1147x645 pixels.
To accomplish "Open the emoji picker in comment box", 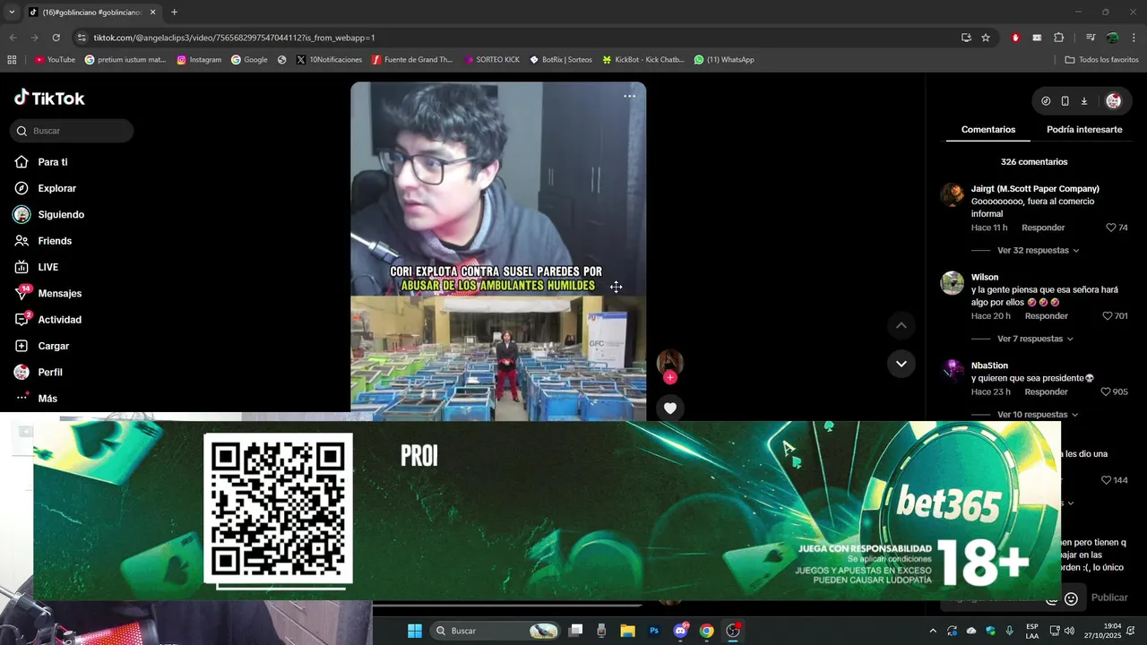I will (x=1071, y=598).
